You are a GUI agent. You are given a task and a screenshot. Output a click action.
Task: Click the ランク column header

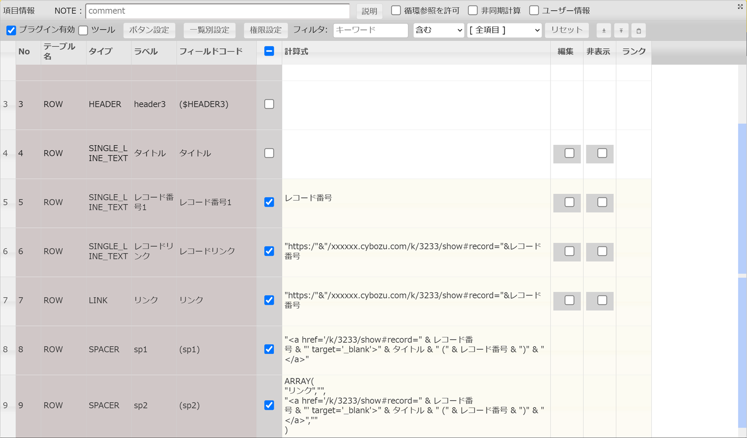(x=634, y=52)
